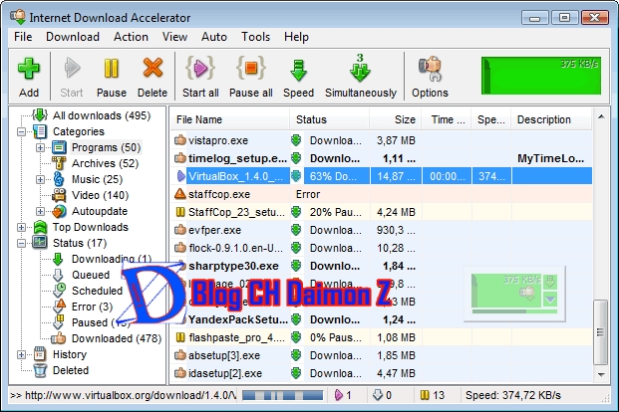Screen dimensions: 619x412
Task: Select the Downloaded (478) status filter
Action: [x=117, y=338]
